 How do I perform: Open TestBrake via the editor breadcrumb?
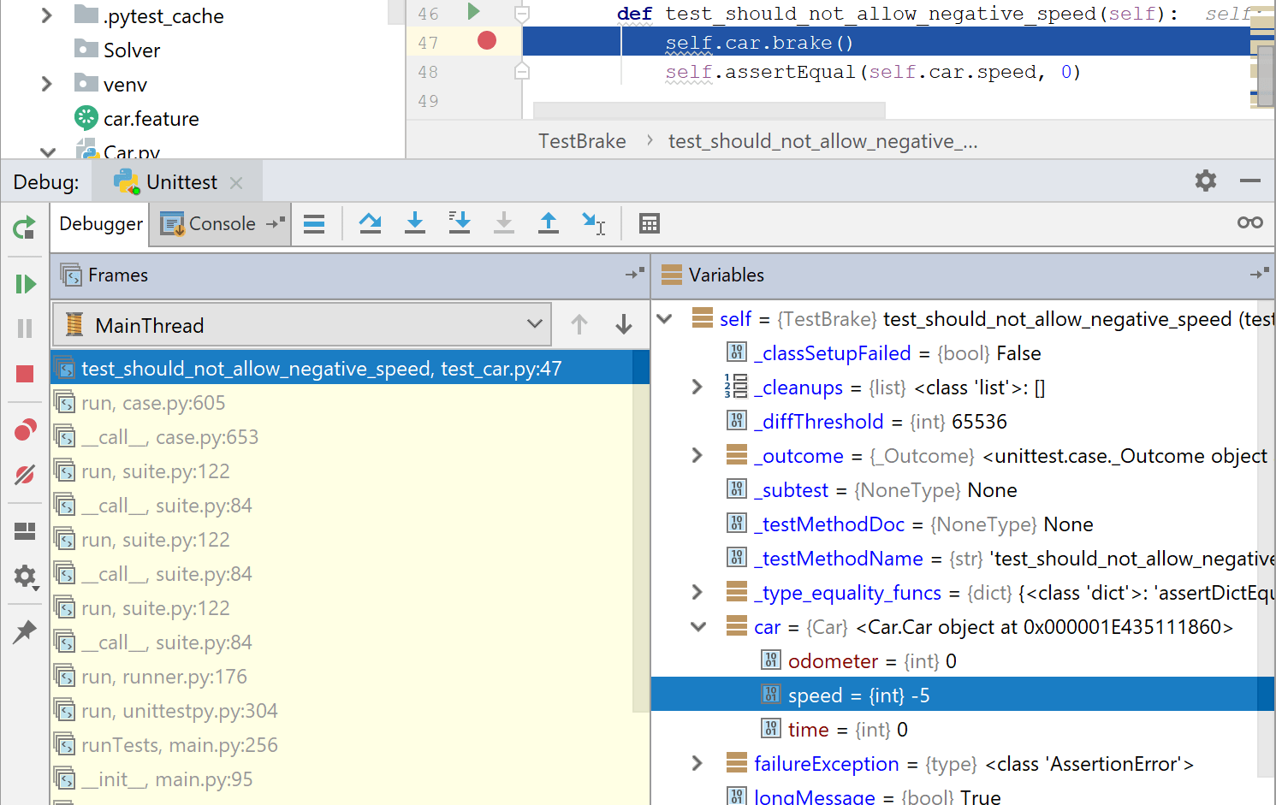(x=582, y=141)
